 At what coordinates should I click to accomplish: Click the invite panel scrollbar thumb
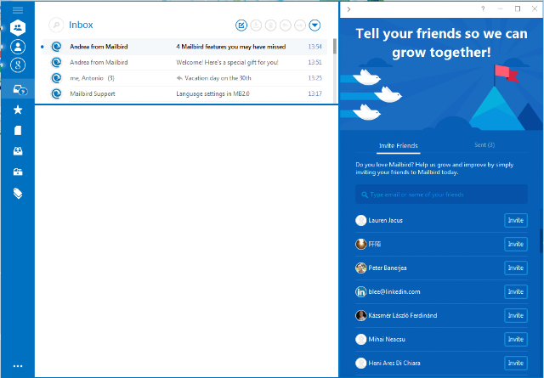(541, 241)
